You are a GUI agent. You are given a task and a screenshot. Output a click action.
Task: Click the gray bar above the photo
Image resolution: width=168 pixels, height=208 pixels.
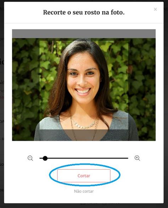84,34
